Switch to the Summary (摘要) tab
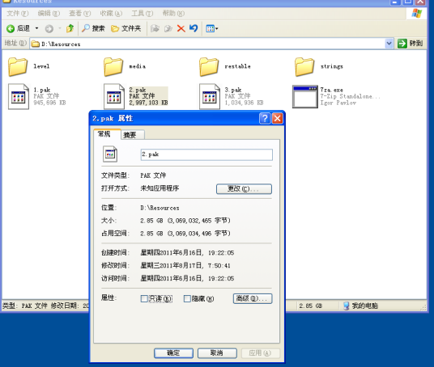The height and width of the screenshot is (367, 434). [130, 134]
